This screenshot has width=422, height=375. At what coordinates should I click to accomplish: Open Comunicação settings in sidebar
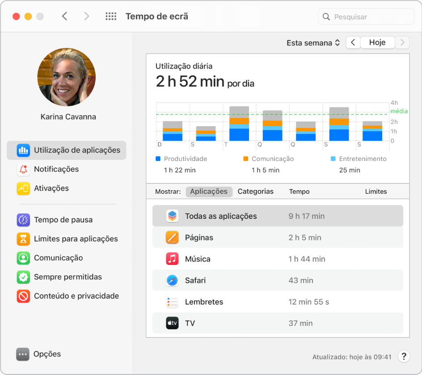coord(67,258)
